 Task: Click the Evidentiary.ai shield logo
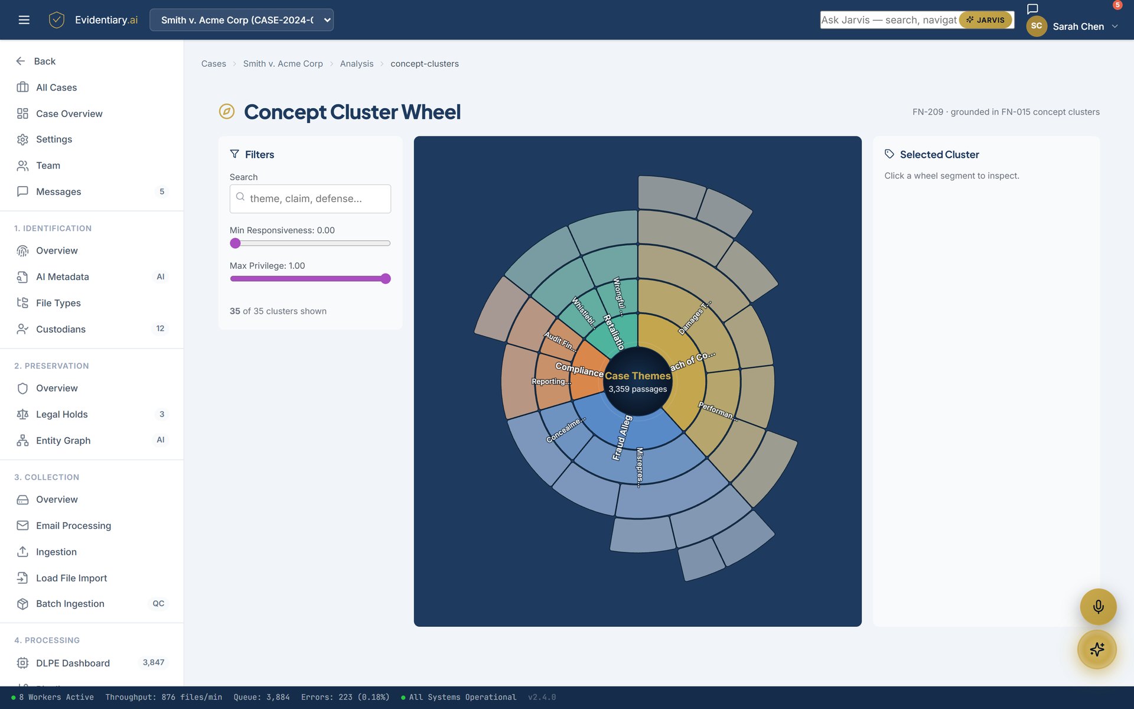click(56, 20)
